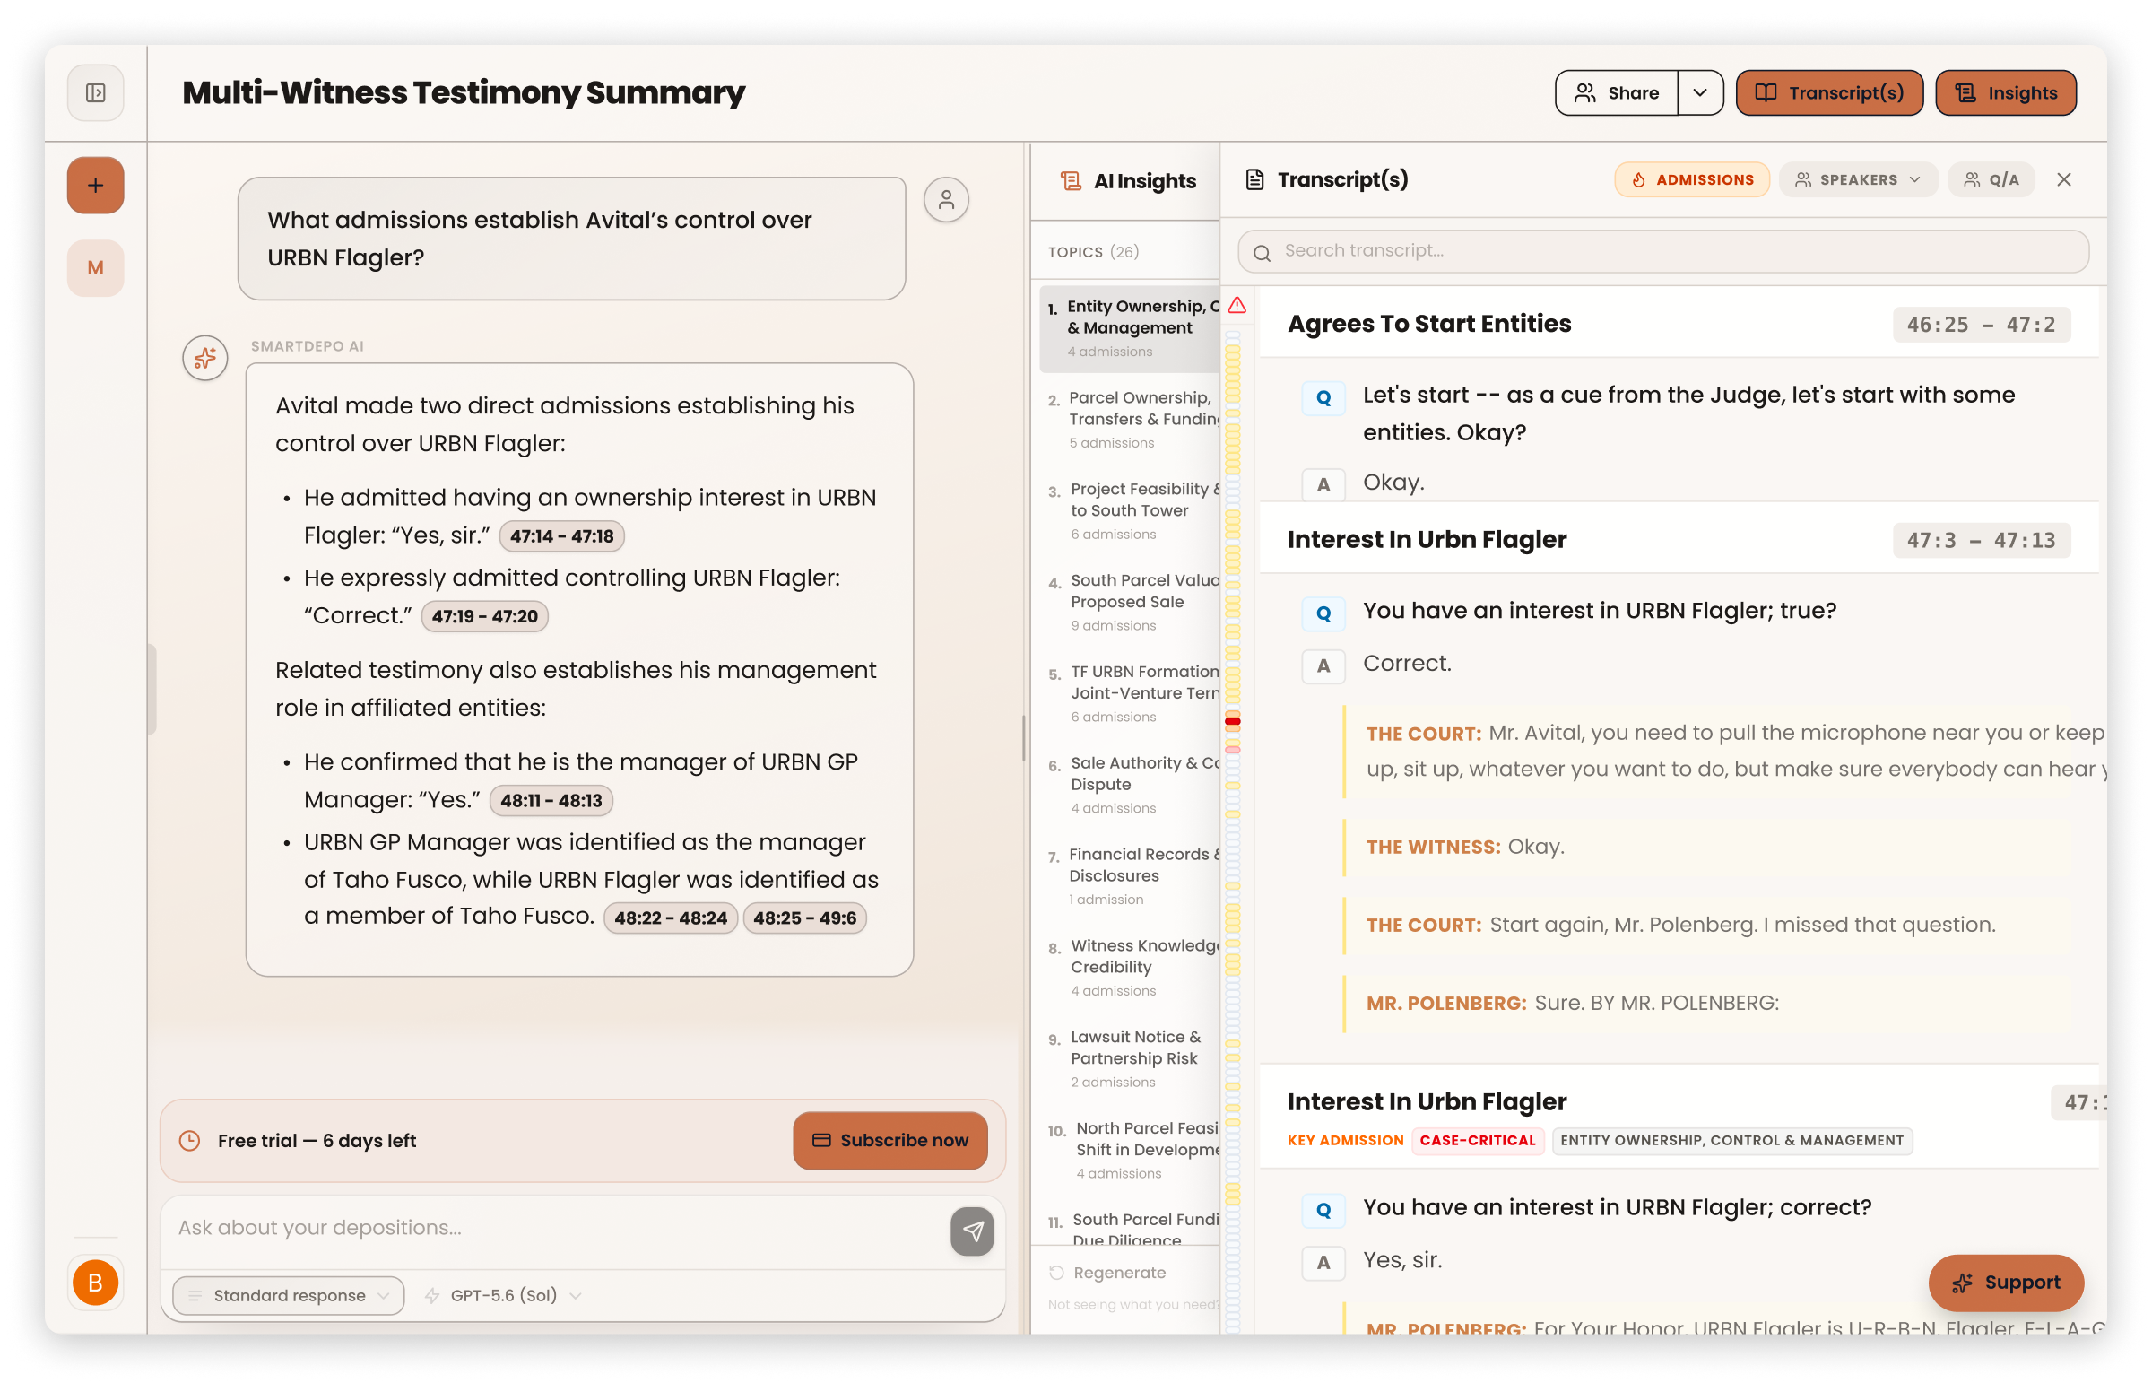
Task: Click citation chip 47:19 - 47:20
Action: tap(484, 616)
